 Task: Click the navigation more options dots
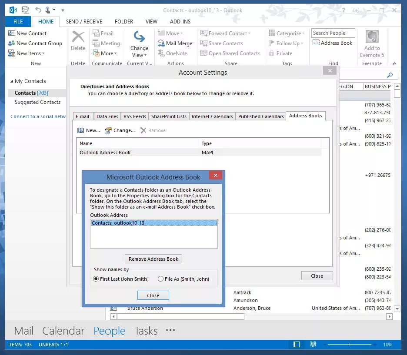click(170, 330)
